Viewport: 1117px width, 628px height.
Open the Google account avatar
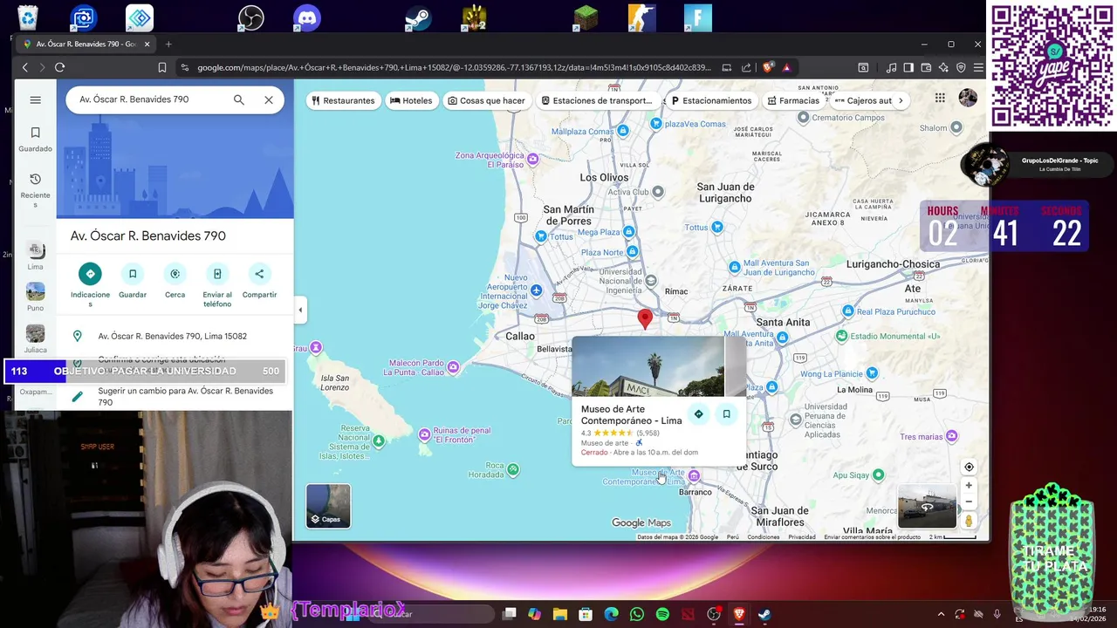point(968,98)
